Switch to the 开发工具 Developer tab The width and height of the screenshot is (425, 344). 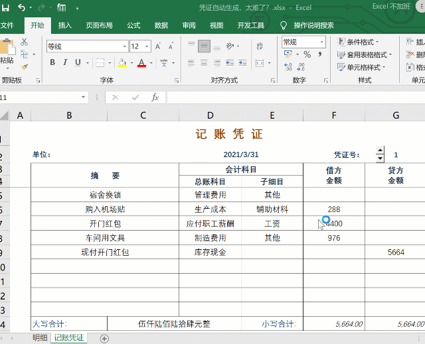coord(251,25)
